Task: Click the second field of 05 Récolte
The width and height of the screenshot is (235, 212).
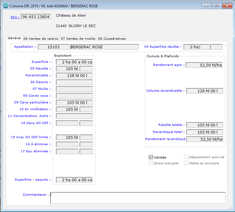Action: click(86, 69)
